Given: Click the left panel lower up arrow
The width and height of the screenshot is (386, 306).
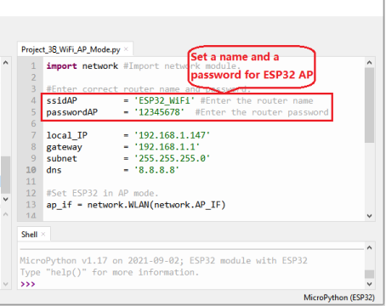Looking at the screenshot, I should (x=5, y=214).
